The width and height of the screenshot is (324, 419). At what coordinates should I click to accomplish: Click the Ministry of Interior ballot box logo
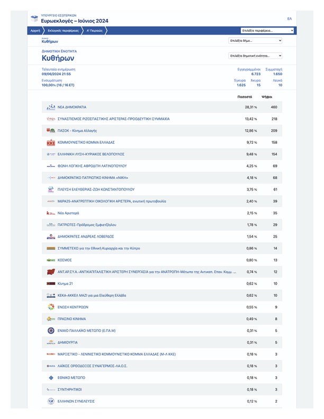tap(35, 19)
